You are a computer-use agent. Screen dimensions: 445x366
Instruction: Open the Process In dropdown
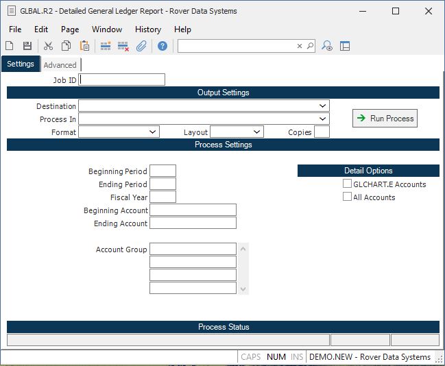coord(322,119)
